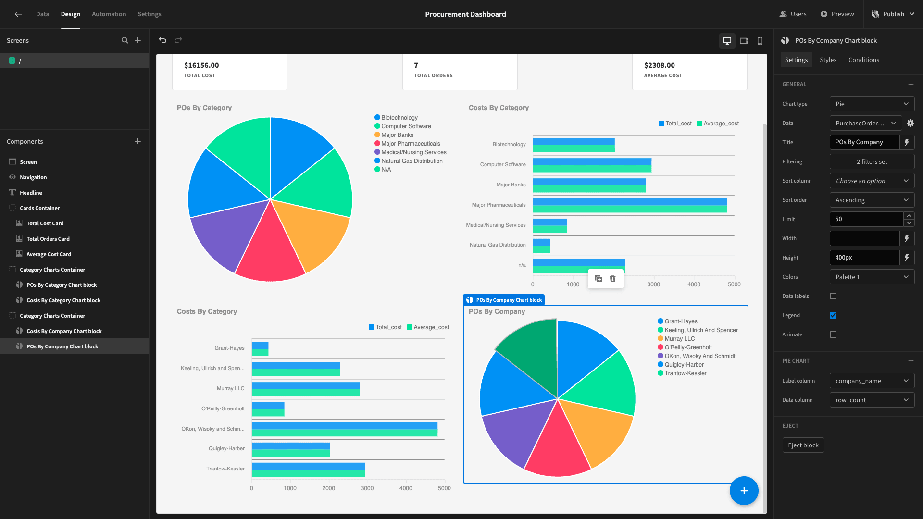Enable the Data labels checkbox
This screenshot has height=519, width=923.
pos(833,296)
